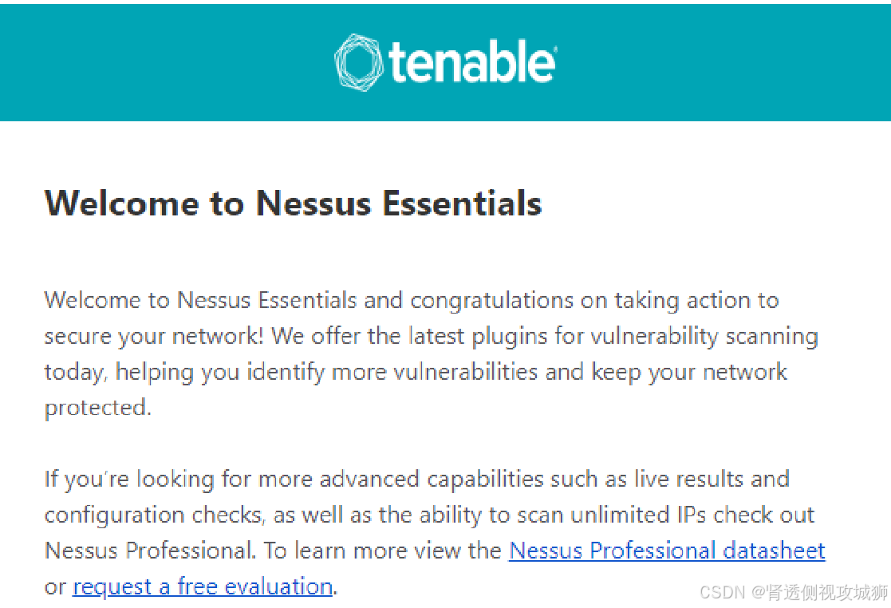Click the word Essentials in the bold heading

click(x=462, y=203)
